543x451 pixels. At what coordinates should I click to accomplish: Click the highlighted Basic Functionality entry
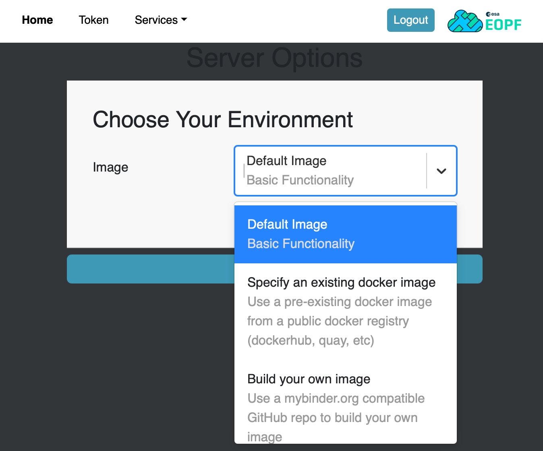point(301,244)
